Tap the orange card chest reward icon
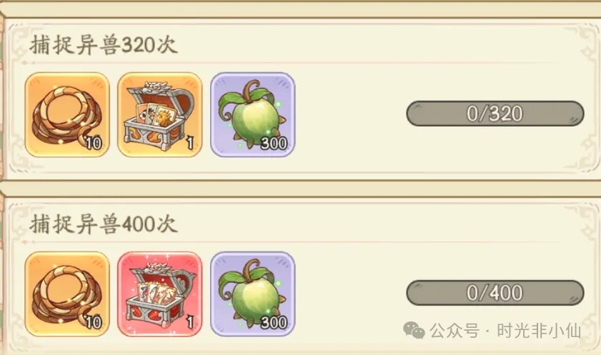The height and width of the screenshot is (355, 601). 160,114
